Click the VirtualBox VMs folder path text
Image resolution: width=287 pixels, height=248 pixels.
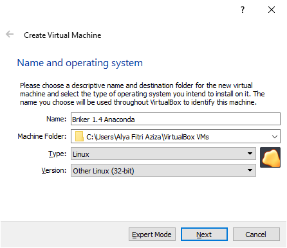coord(147,137)
